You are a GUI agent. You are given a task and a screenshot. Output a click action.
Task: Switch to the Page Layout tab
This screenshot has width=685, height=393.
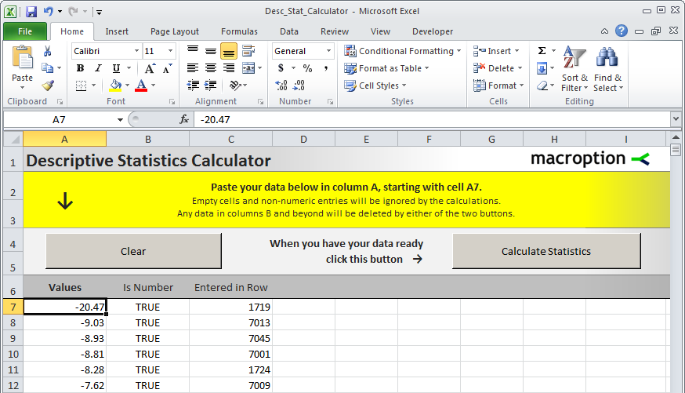pyautogui.click(x=174, y=31)
